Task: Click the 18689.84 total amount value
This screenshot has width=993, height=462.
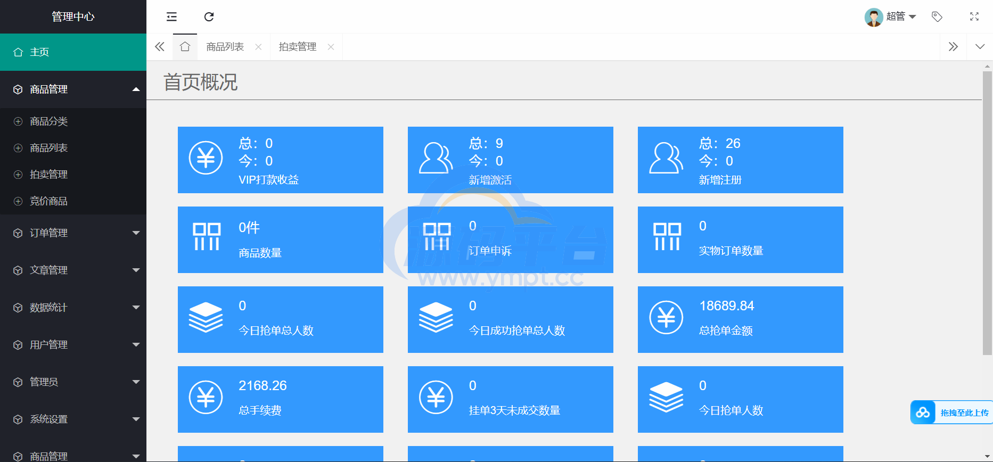Action: [x=726, y=306]
